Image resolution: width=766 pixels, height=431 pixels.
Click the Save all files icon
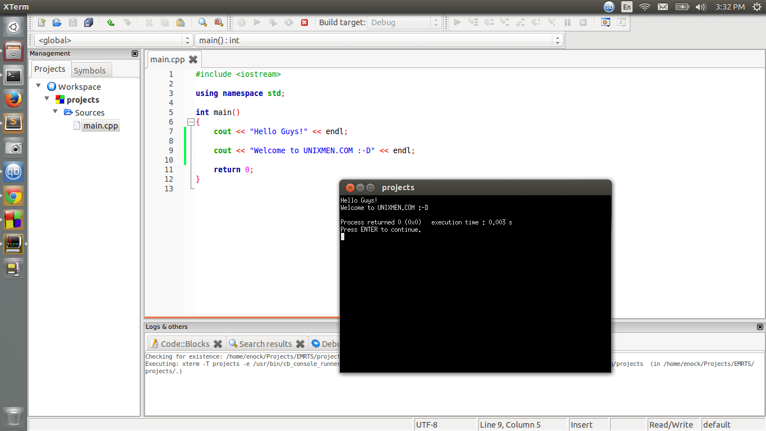pos(88,22)
